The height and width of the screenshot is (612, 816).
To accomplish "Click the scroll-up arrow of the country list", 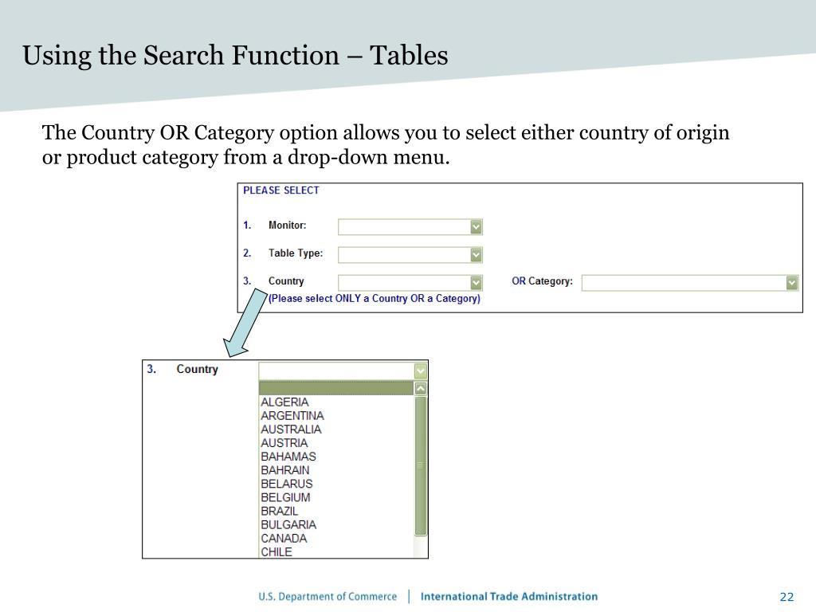I will [421, 389].
